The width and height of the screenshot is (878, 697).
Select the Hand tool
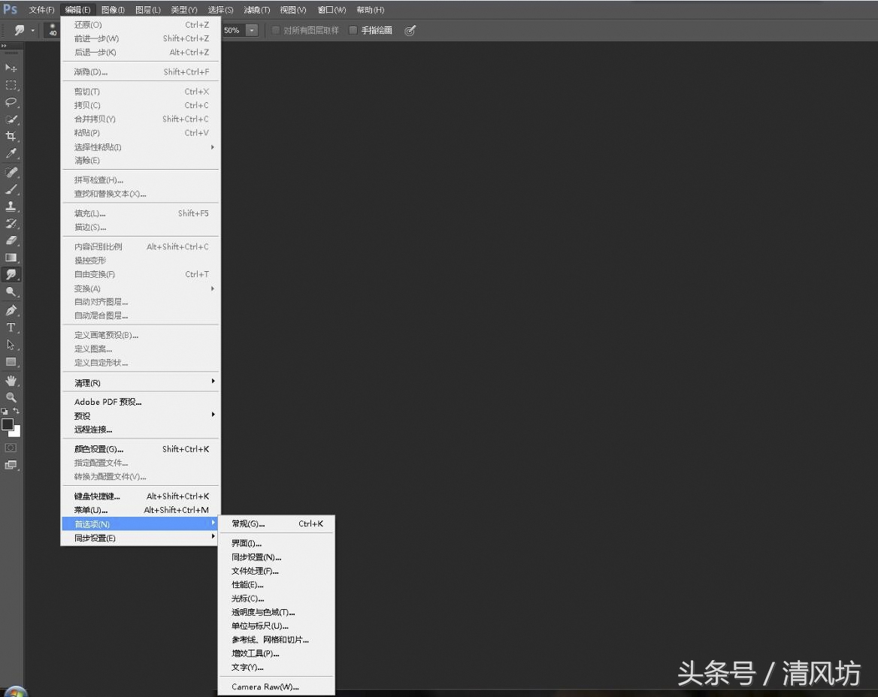(x=11, y=379)
